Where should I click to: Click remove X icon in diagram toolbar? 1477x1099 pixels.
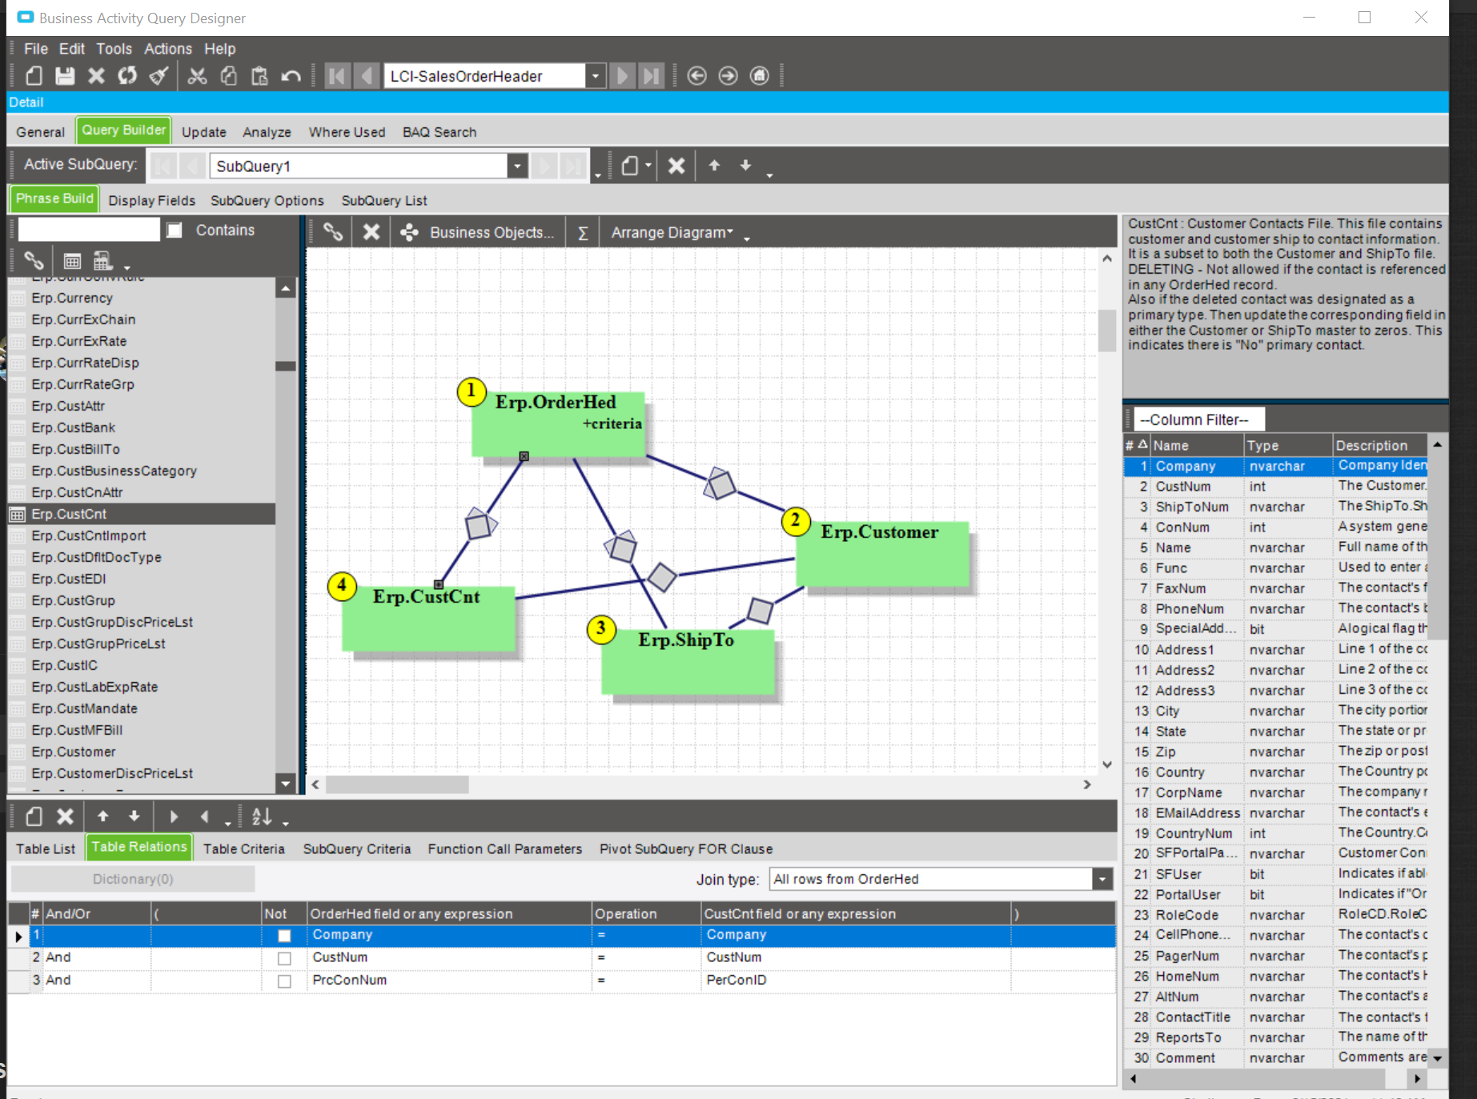pyautogui.click(x=371, y=232)
